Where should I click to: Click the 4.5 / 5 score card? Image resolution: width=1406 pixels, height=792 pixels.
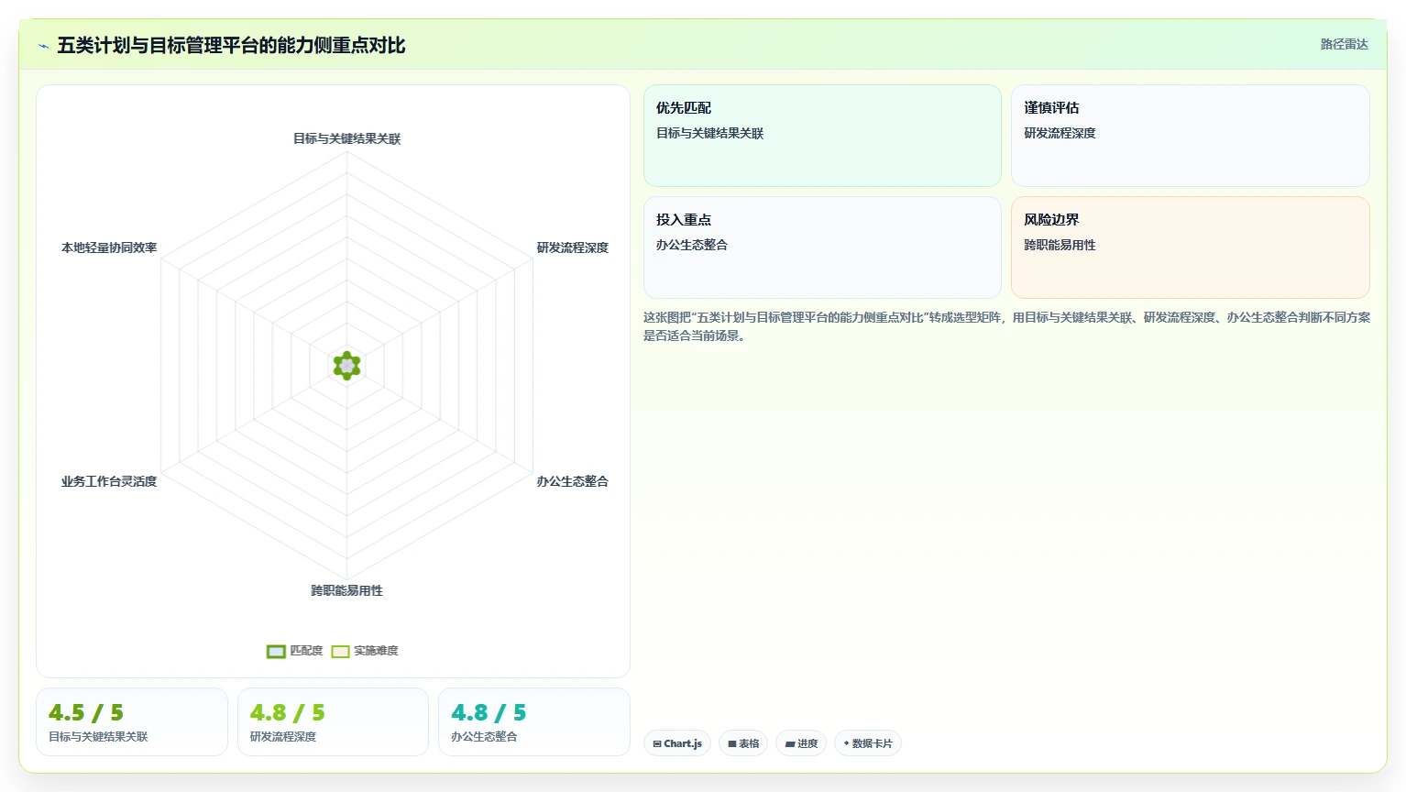click(x=132, y=722)
